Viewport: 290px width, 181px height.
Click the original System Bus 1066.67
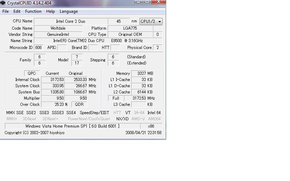click(76, 92)
